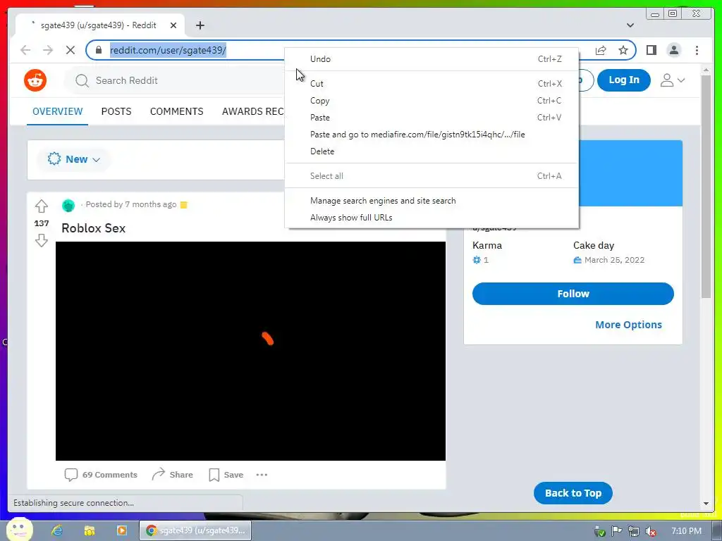Open a new tab with the plus icon
The width and height of the screenshot is (722, 541).
[200, 25]
